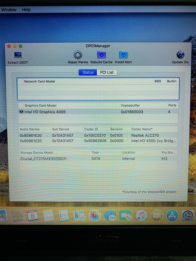
Task: Click the Extract DSDT toolbar icon
Action: [x=18, y=55]
